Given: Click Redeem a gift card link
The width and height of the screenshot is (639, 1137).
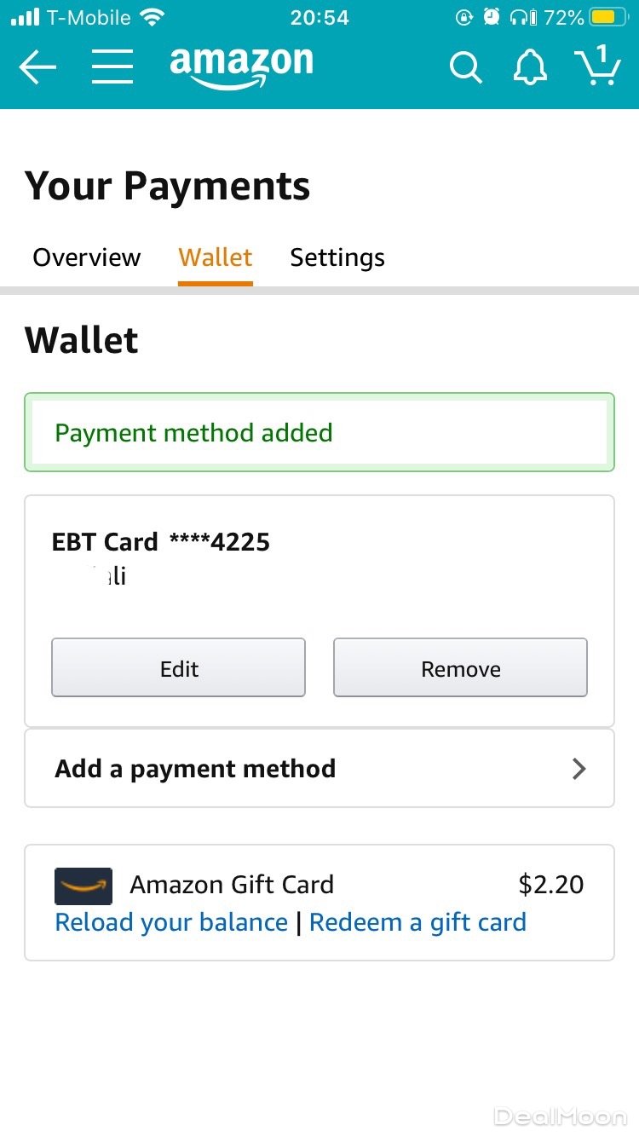Looking at the screenshot, I should (x=417, y=922).
